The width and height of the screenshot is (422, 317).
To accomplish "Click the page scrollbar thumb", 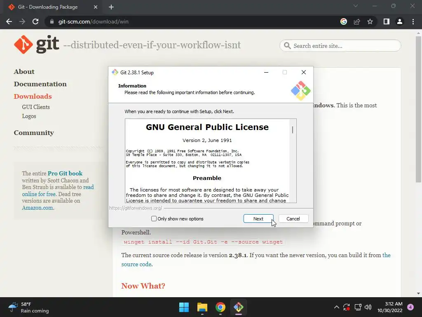I will pos(418,109).
